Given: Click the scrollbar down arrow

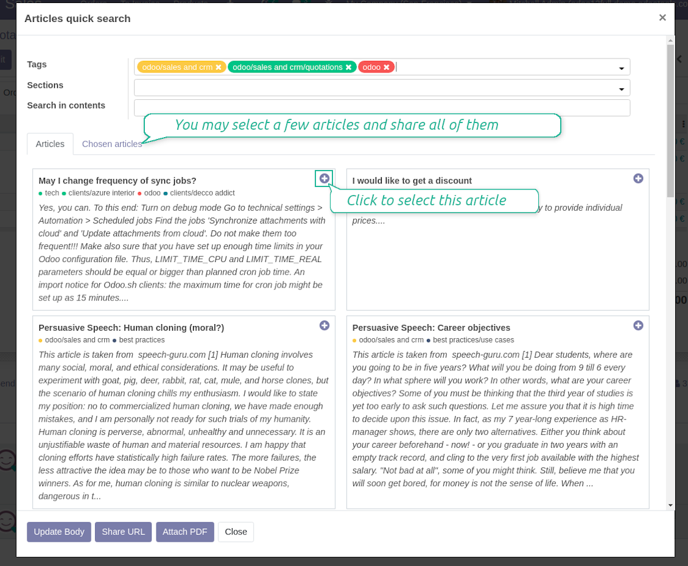Looking at the screenshot, I should tap(670, 505).
